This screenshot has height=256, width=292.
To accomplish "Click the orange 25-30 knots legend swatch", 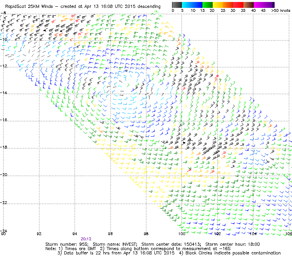I will [228, 5].
